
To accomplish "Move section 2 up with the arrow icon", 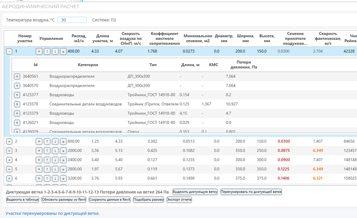I will tap(47, 142).
